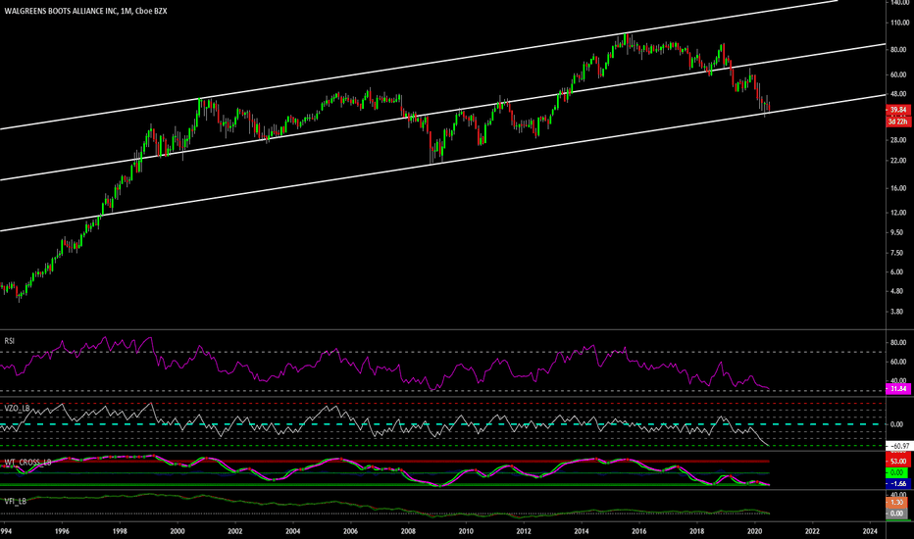Click 22.00 on the main price axis
The image size is (914, 539).
tap(898, 161)
